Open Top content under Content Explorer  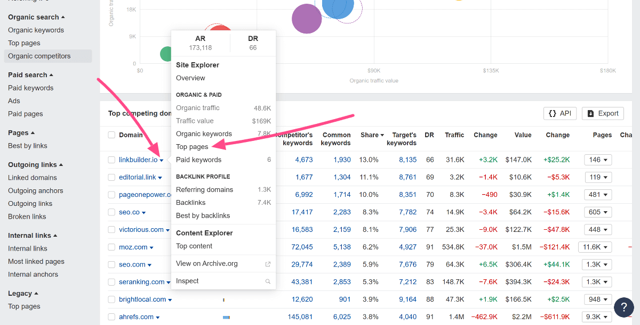pos(194,246)
